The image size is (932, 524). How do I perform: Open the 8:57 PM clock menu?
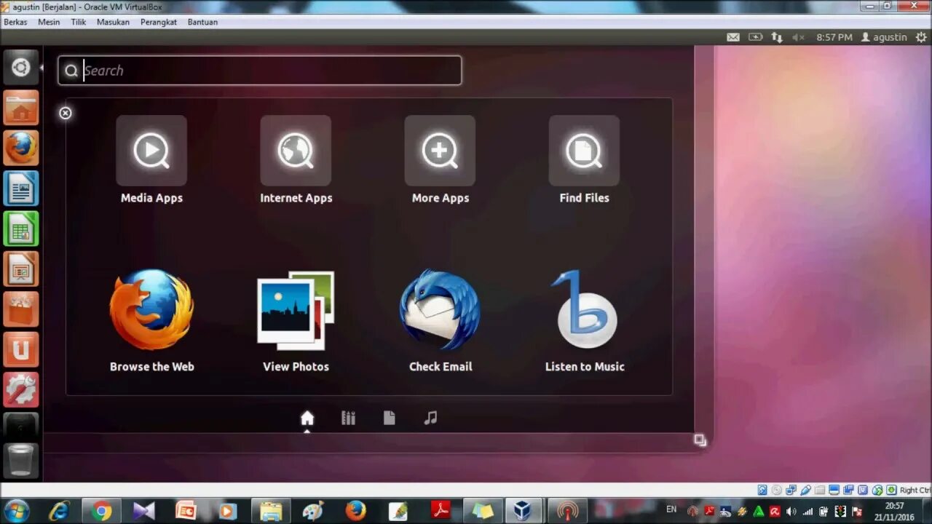click(834, 37)
